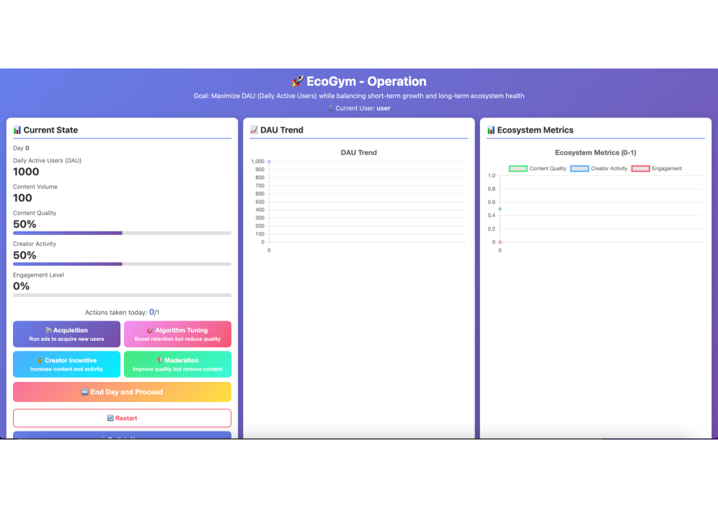Click the Engagement Level progress bar
This screenshot has height=508, width=718.
coord(122,295)
